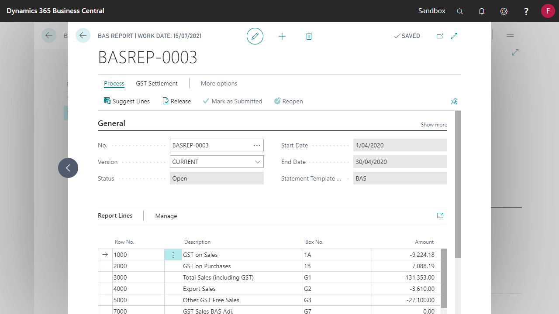Click the card's vertical scrollbar
This screenshot has height=314, width=559.
458,184
